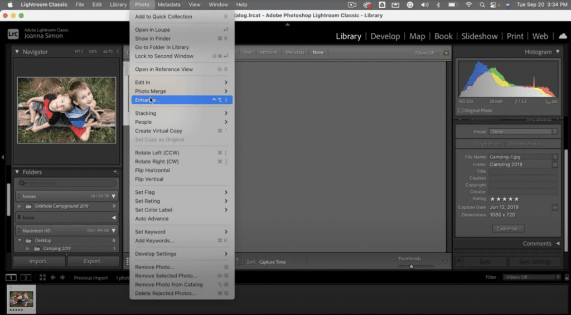Expand the home volume arrow

pos(114,217)
